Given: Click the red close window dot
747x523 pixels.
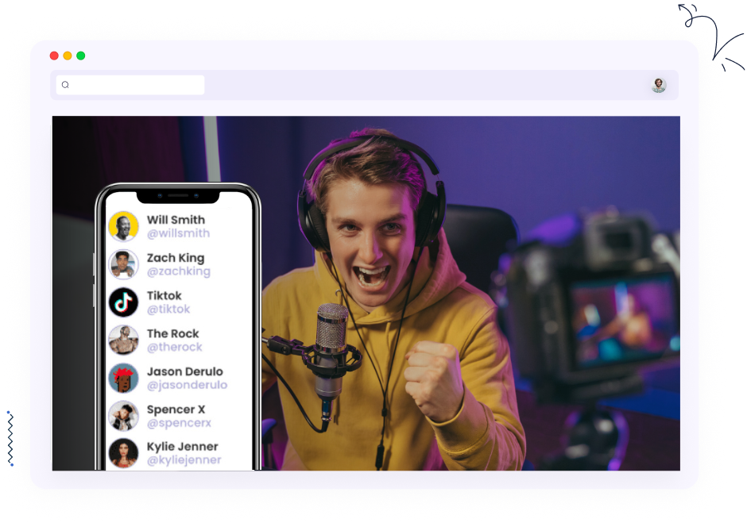Looking at the screenshot, I should point(54,56).
